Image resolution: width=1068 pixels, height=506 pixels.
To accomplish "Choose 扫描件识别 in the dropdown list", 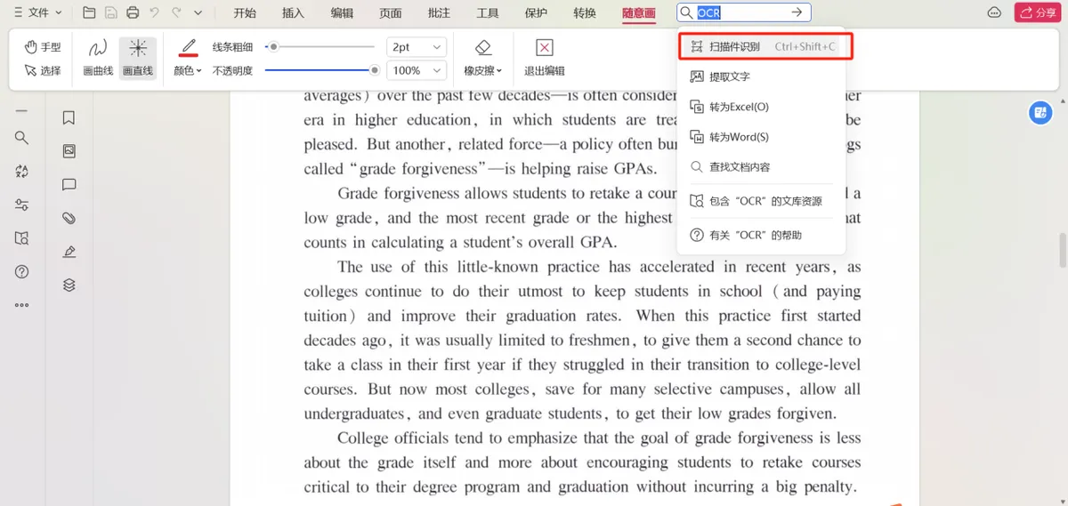I will click(x=766, y=46).
